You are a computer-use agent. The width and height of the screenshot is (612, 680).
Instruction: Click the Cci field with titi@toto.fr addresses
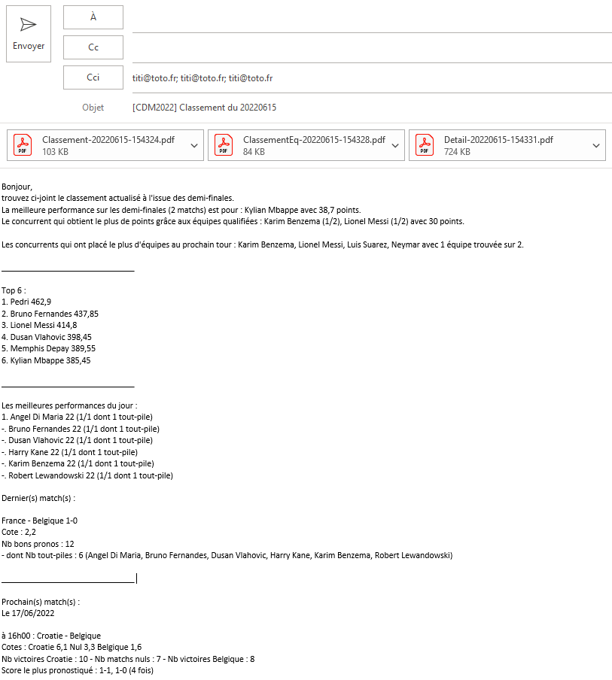(372, 78)
